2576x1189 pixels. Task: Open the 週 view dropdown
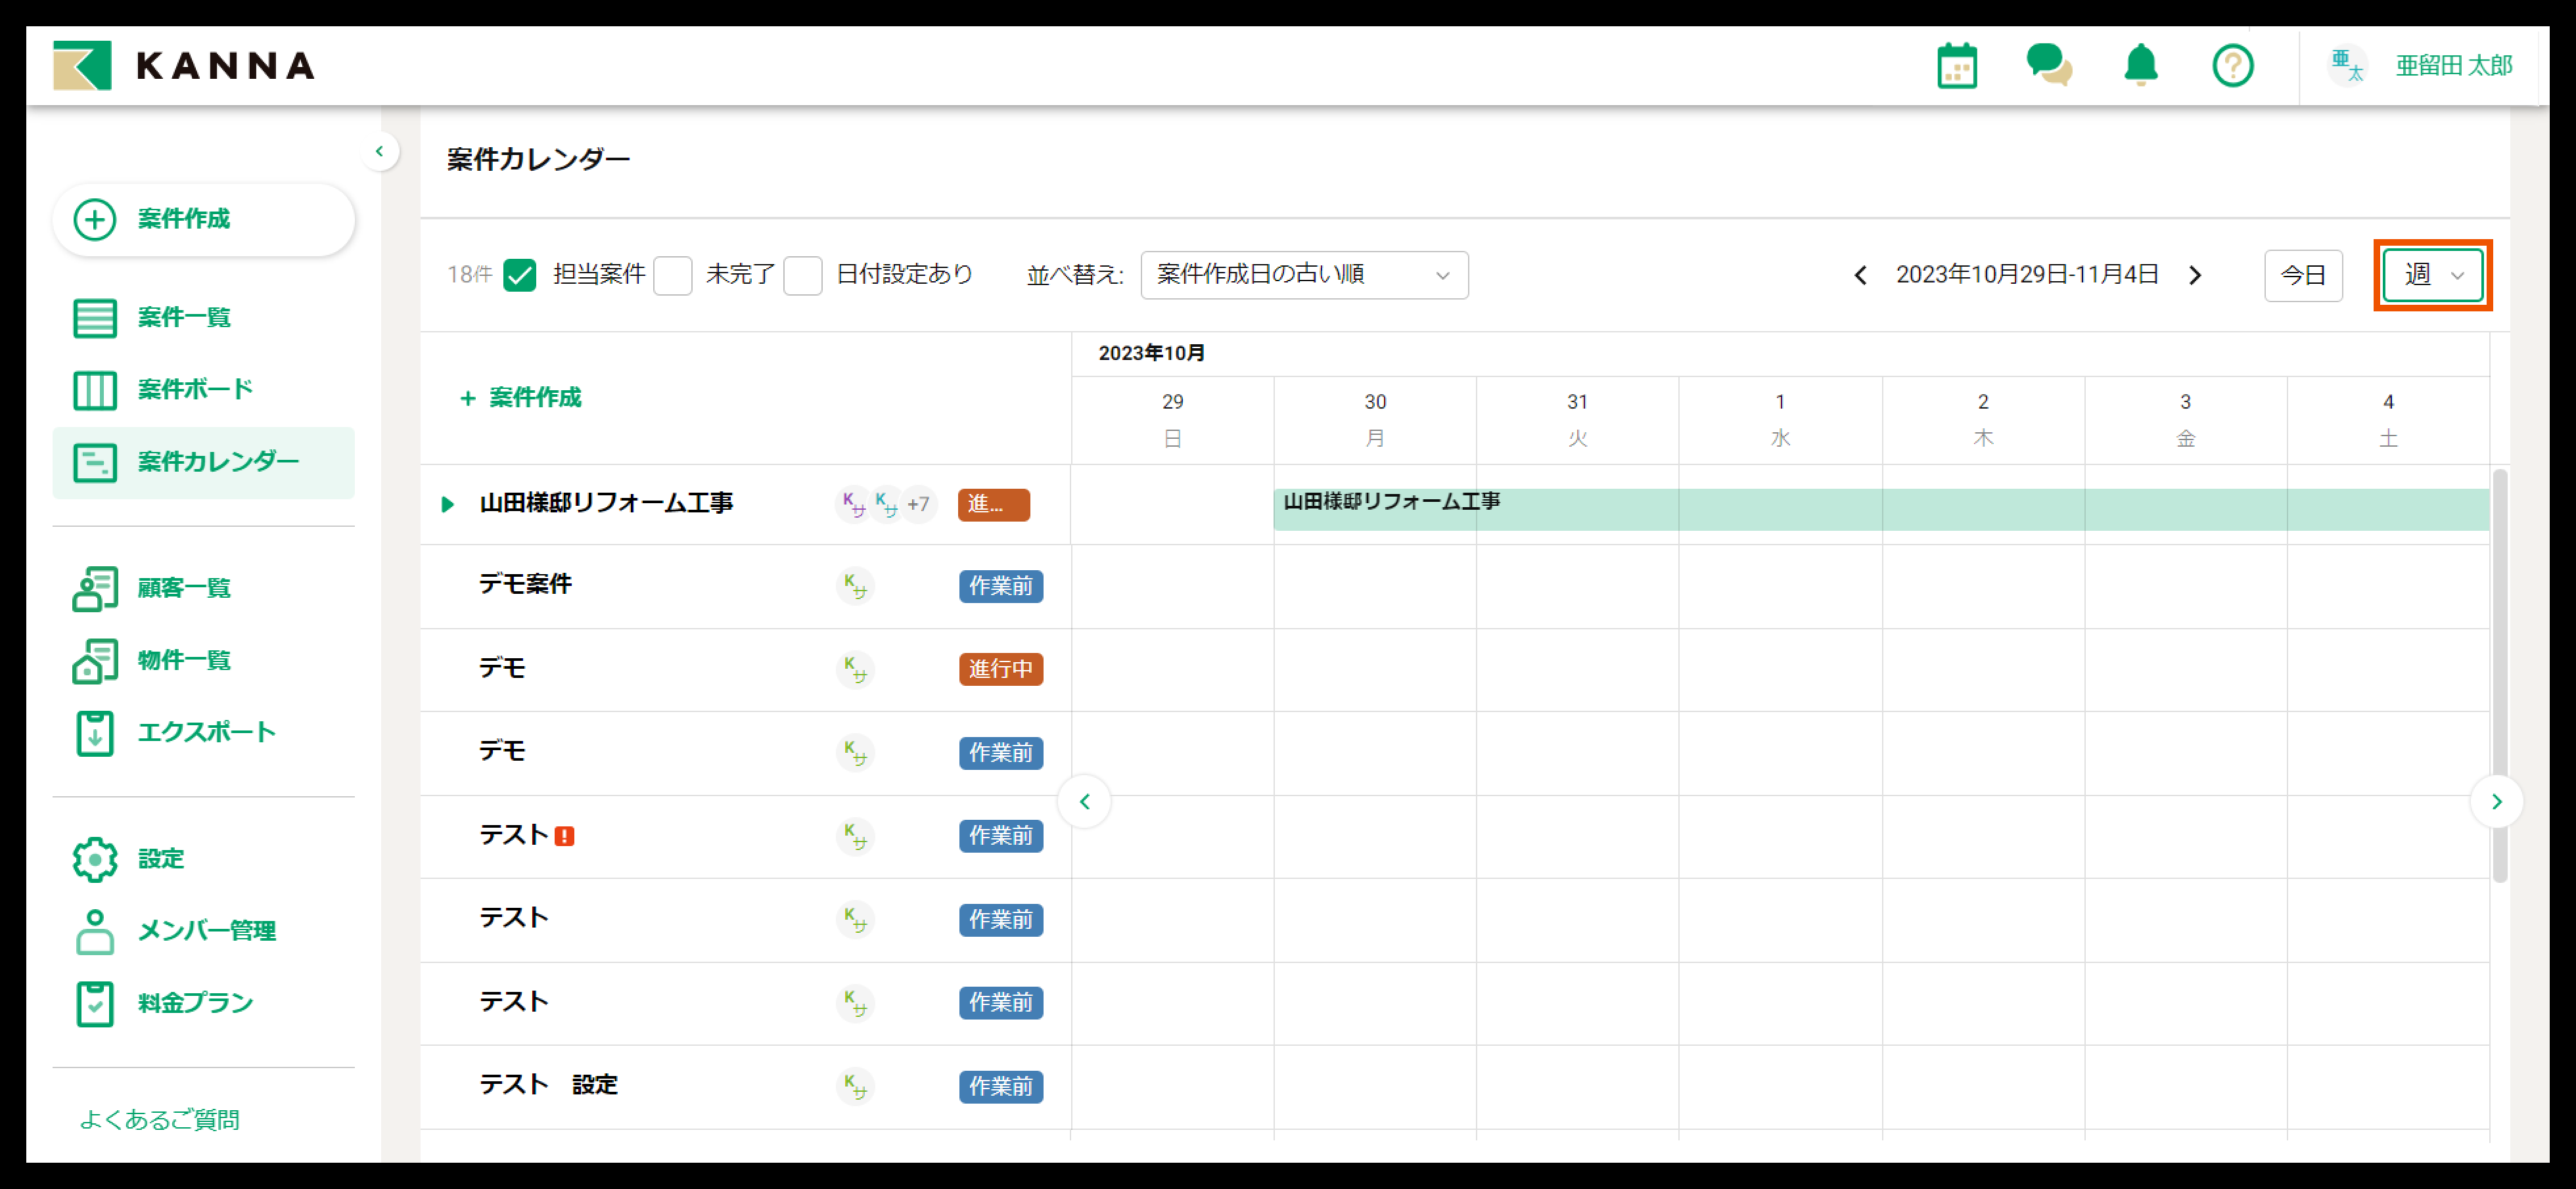click(2432, 275)
